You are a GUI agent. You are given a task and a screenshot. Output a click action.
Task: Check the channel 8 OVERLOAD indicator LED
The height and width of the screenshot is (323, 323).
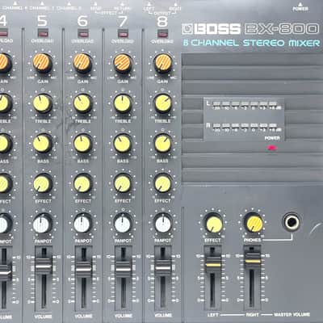[x=162, y=34]
